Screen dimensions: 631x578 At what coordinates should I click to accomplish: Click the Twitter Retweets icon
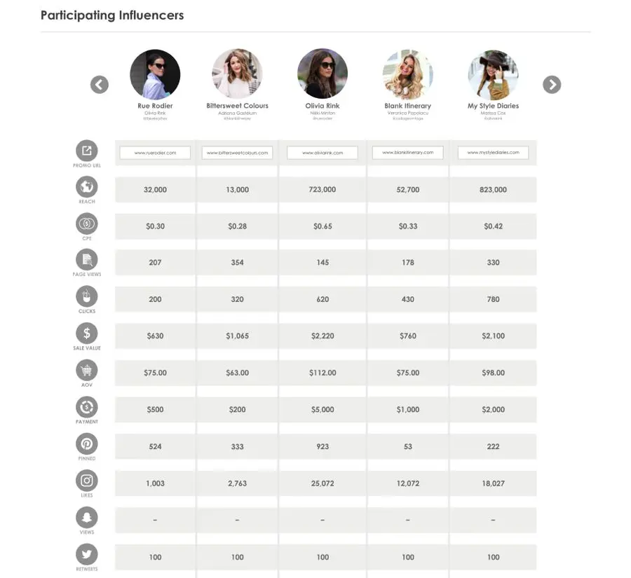tap(87, 554)
